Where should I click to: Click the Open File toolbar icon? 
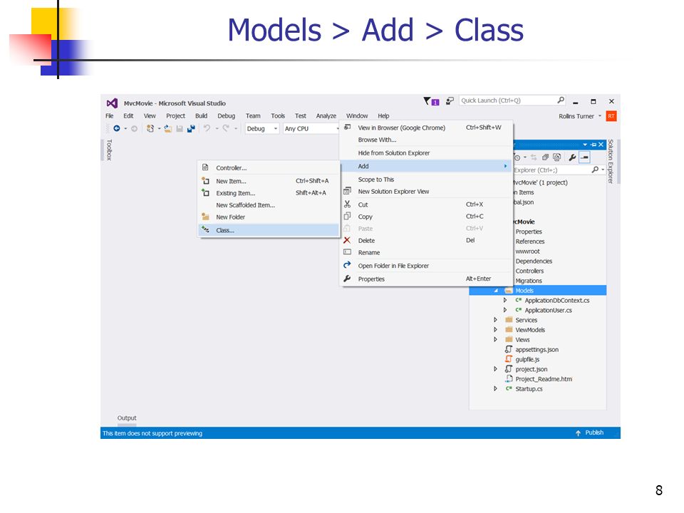click(168, 128)
